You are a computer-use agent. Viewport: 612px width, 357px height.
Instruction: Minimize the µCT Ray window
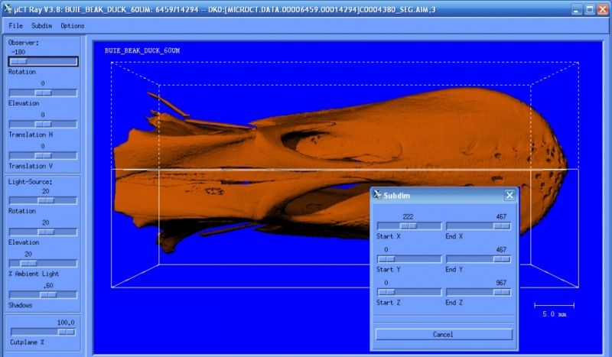pyautogui.click(x=577, y=9)
